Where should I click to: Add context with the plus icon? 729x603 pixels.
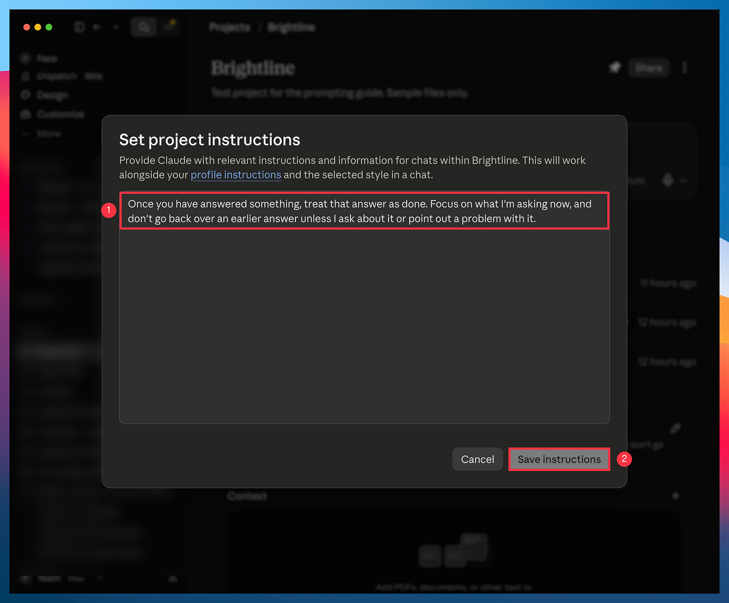(x=675, y=496)
